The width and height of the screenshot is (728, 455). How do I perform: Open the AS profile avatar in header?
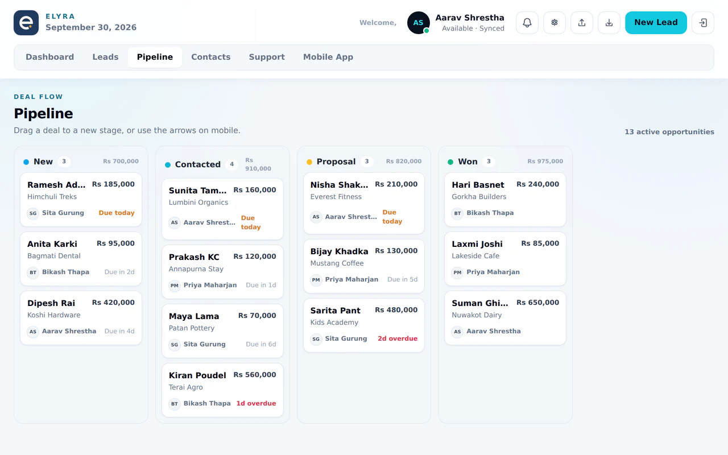tap(419, 23)
